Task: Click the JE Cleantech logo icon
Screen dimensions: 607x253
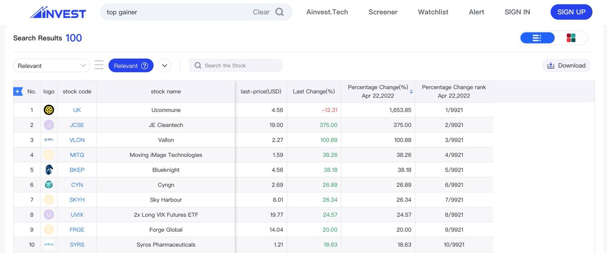Action: pos(49,125)
